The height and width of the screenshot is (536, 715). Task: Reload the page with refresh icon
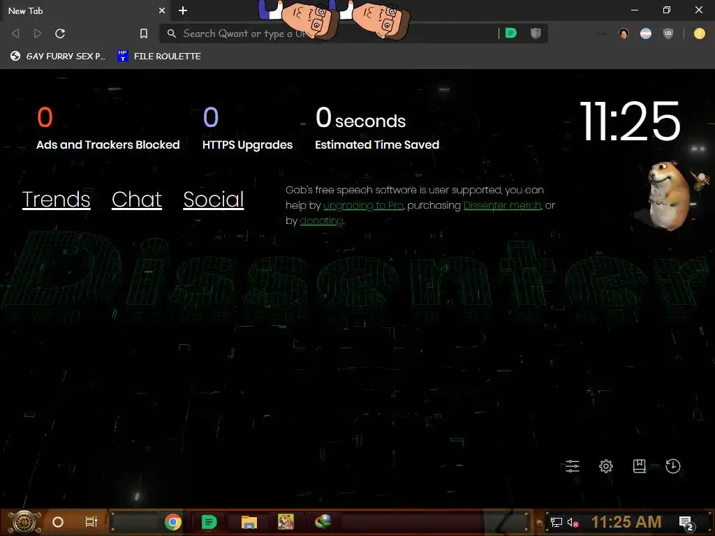(60, 33)
